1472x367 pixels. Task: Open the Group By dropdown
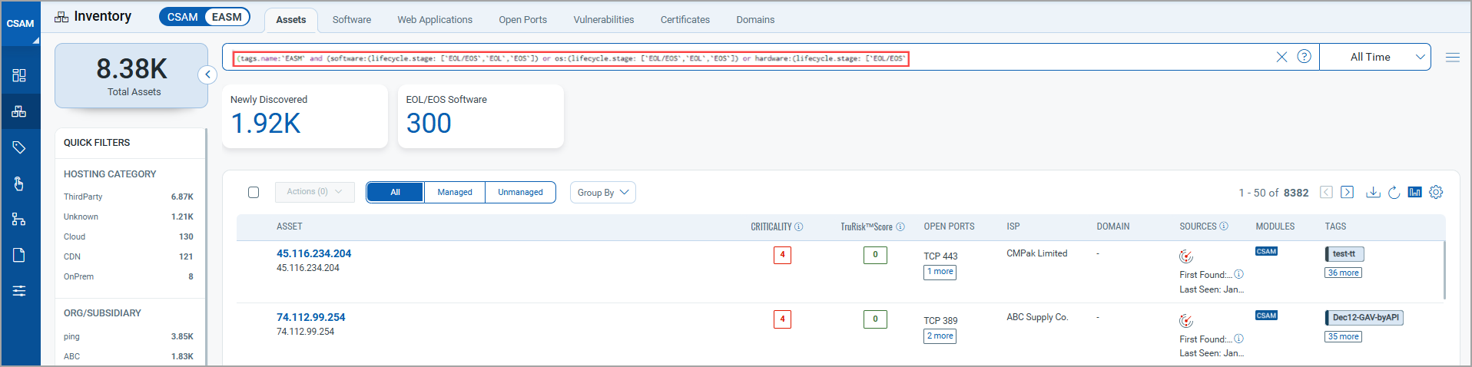pos(603,192)
